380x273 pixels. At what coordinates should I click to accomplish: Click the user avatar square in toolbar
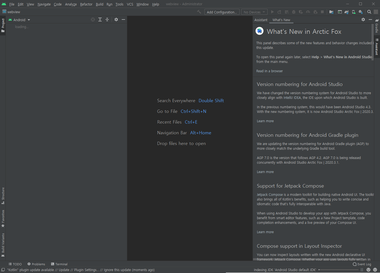pos(376,12)
